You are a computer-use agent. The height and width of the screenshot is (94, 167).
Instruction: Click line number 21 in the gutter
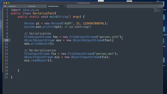coord(6,77)
